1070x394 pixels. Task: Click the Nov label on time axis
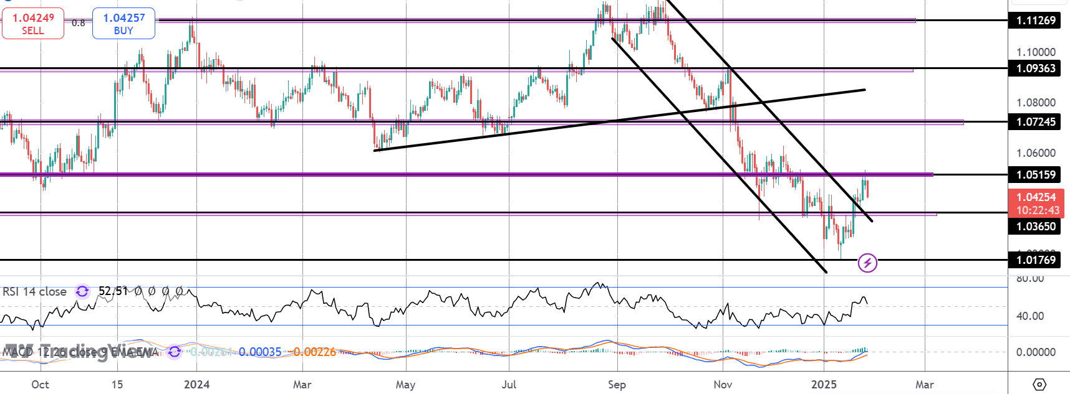pyautogui.click(x=723, y=384)
